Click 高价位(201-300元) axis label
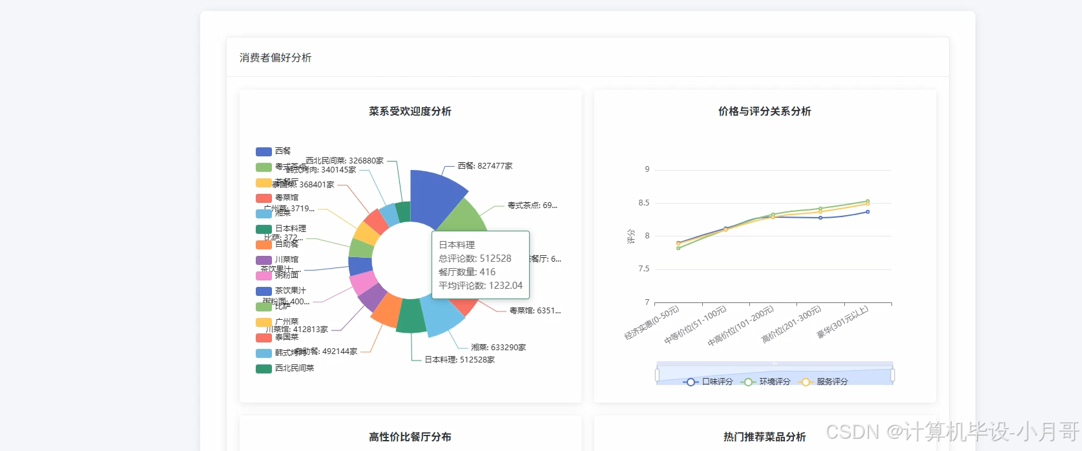This screenshot has width=1082, height=451. click(791, 324)
